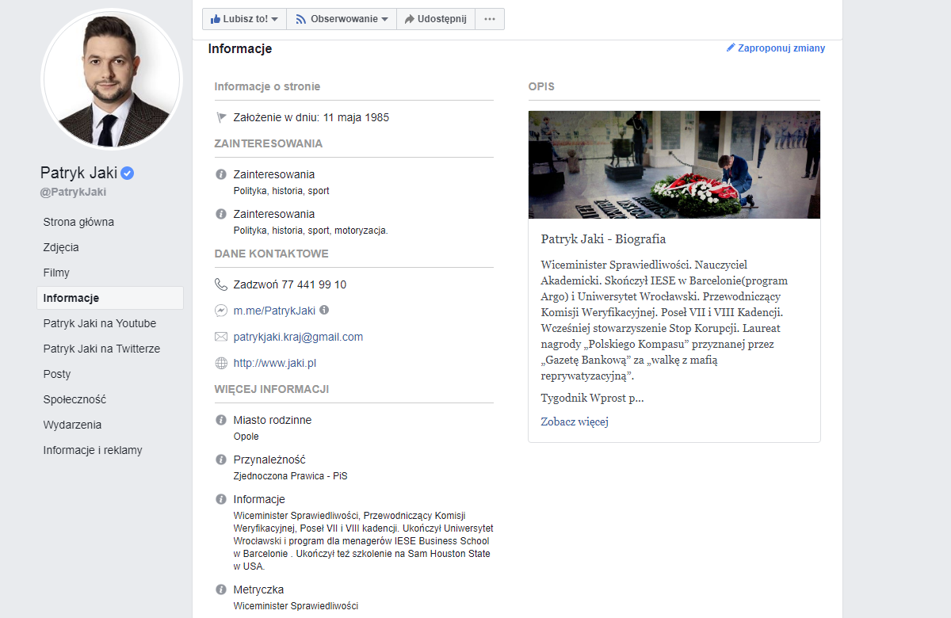Expand the Obserwowanie dropdown options
This screenshot has height=618, width=951.
click(x=384, y=18)
